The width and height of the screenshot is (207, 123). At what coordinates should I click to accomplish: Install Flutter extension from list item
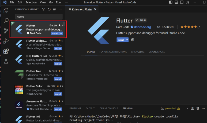pos(55,33)
